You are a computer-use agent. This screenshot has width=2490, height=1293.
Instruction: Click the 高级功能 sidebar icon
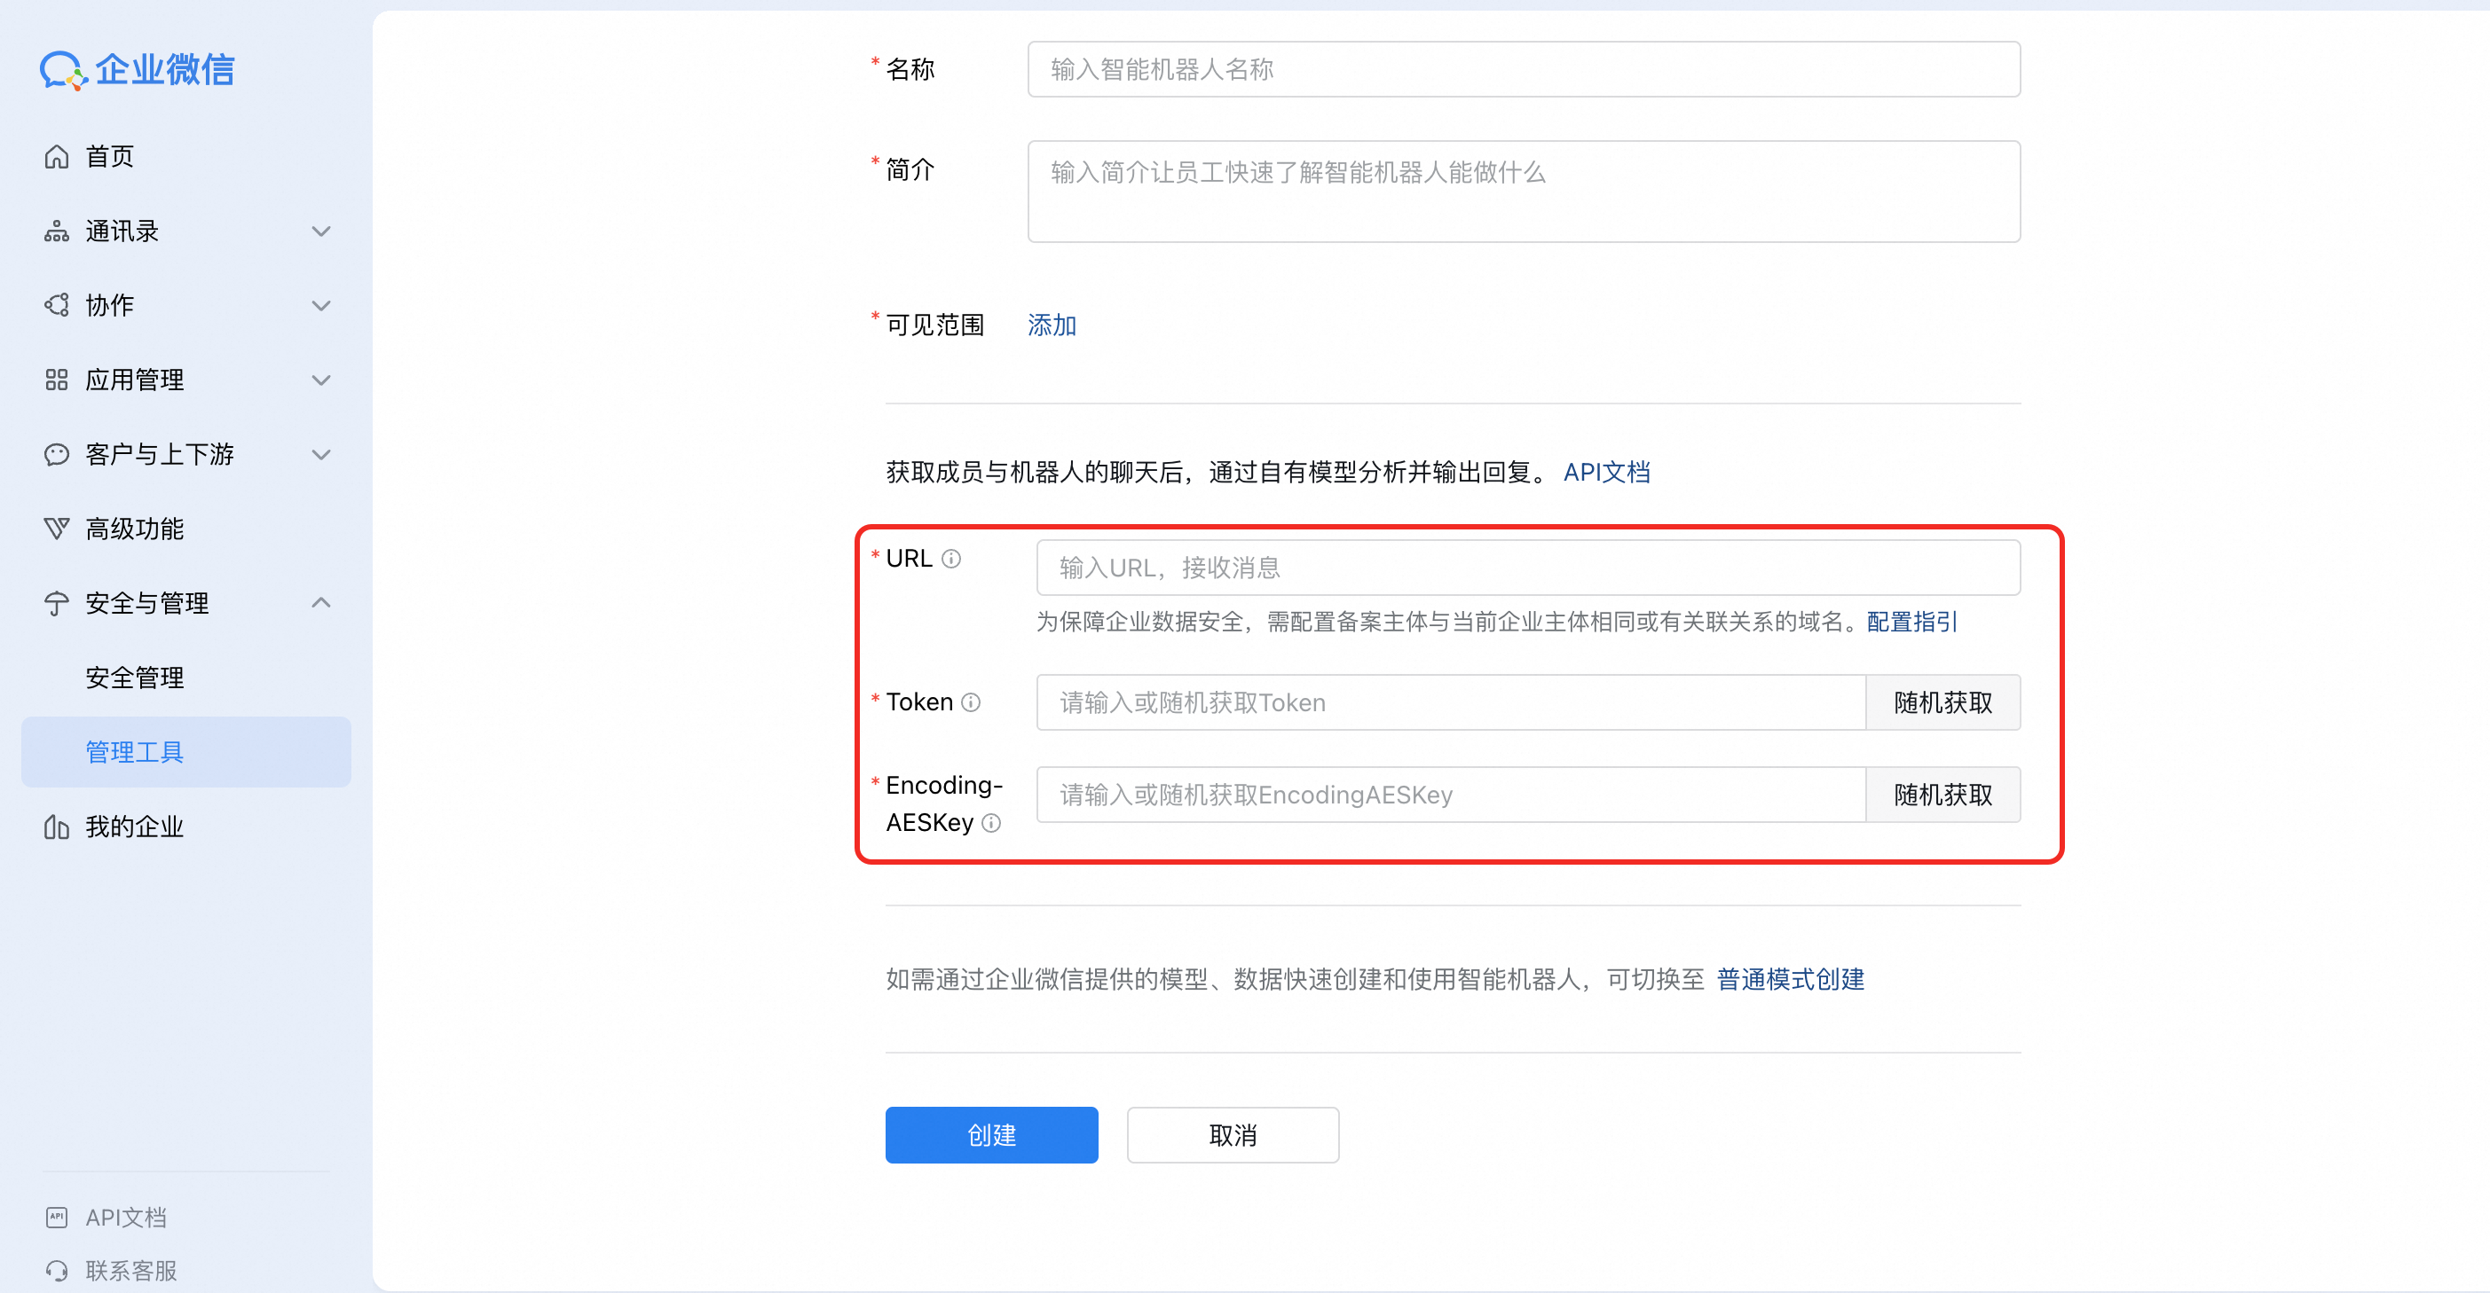click(56, 529)
